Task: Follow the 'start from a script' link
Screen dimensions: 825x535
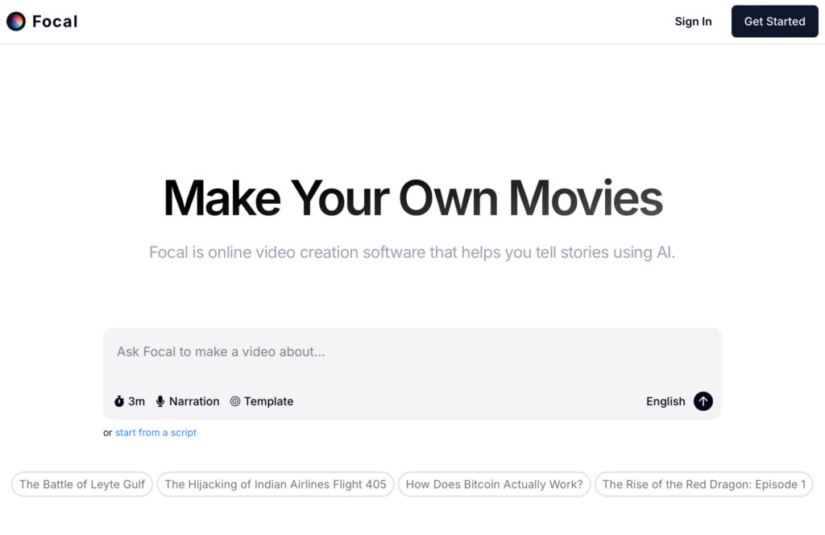Action: [x=155, y=433]
